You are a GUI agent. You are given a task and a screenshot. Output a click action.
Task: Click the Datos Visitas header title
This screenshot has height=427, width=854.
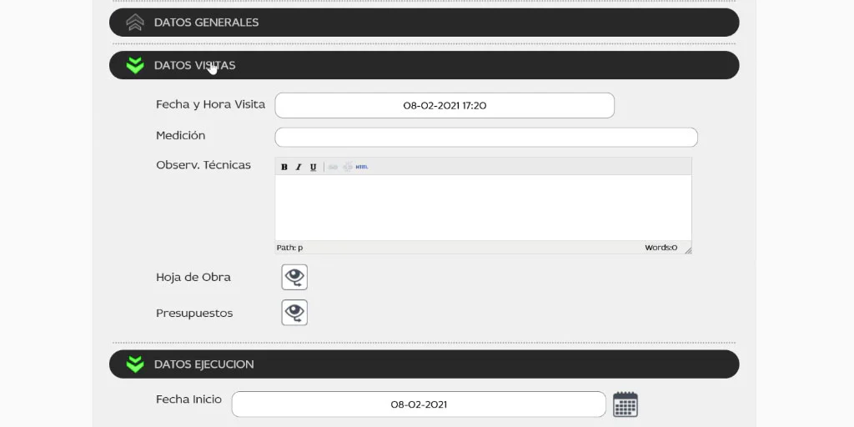[195, 65]
